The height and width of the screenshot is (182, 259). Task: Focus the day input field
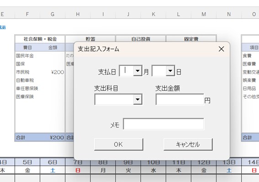pyautogui.click(x=159, y=71)
